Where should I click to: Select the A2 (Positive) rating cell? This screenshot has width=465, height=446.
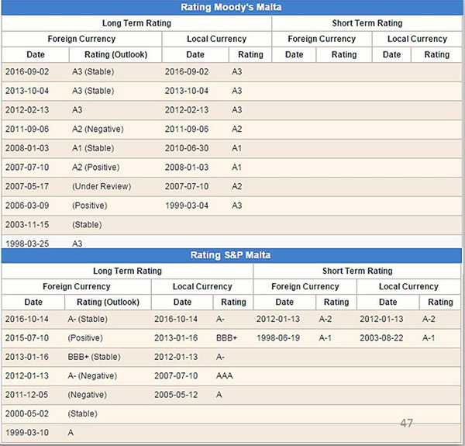pyautogui.click(x=96, y=167)
